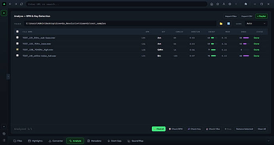
Task: Browse for a folder with the yellow folder icon
Action: coord(221,24)
